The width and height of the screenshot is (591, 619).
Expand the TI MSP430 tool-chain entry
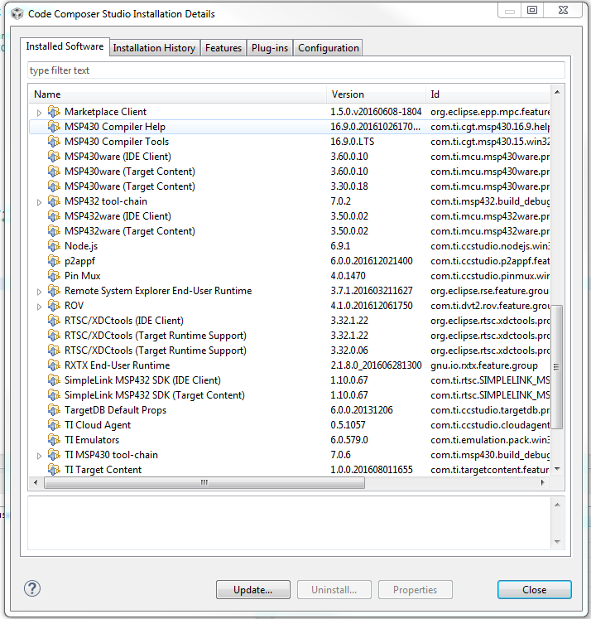[x=39, y=456]
